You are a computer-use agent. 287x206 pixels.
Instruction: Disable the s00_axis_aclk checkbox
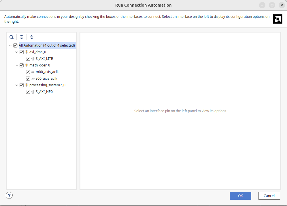pos(28,79)
